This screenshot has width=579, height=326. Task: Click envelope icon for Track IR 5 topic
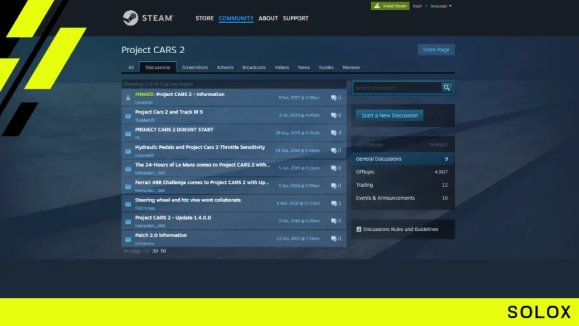tap(128, 115)
